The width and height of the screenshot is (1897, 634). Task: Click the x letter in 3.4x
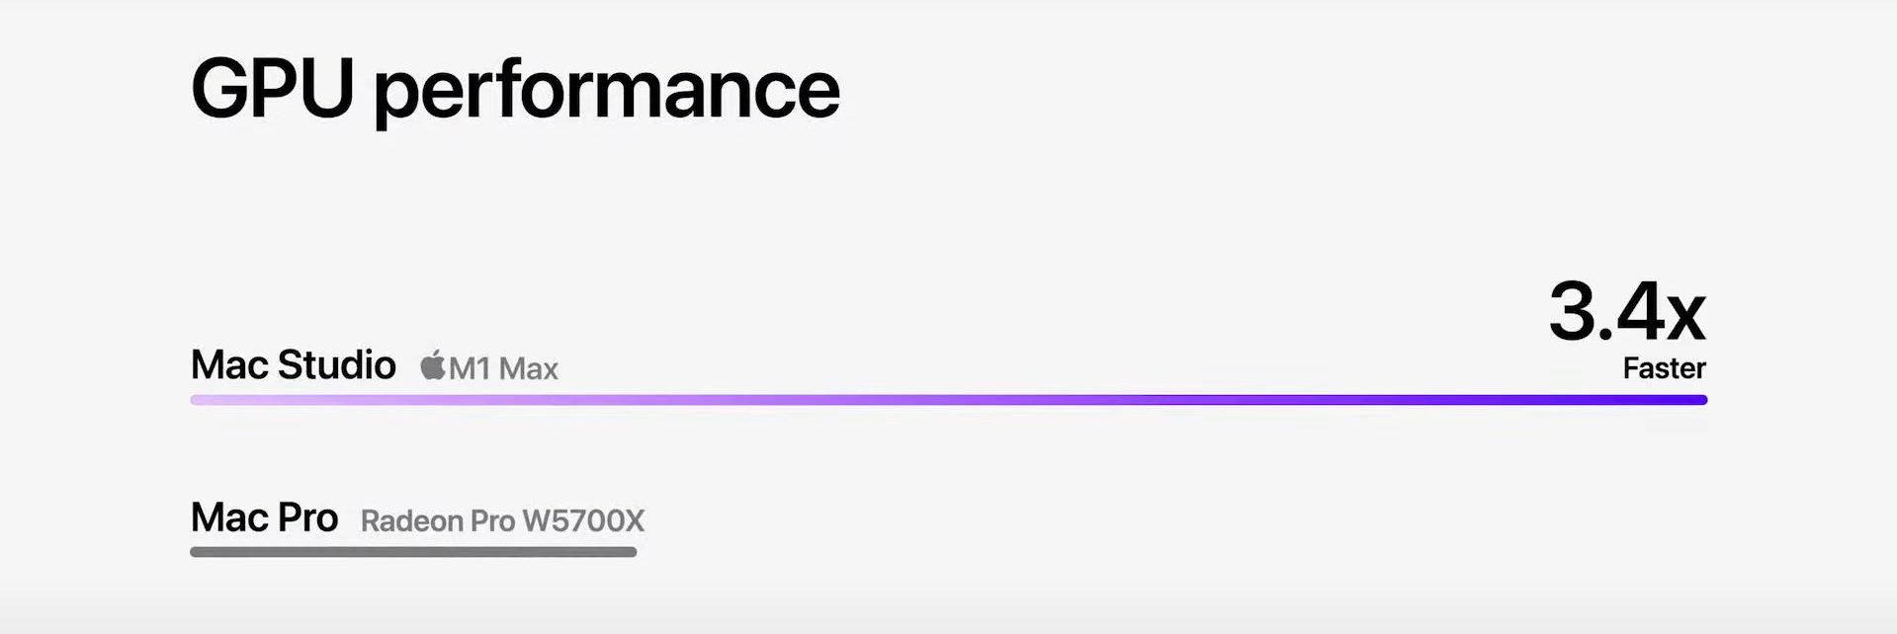(x=1685, y=318)
